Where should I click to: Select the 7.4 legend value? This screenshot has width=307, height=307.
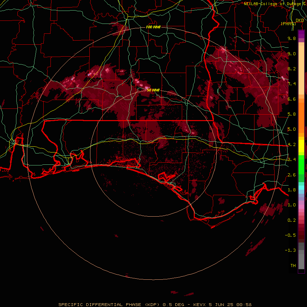292,84
